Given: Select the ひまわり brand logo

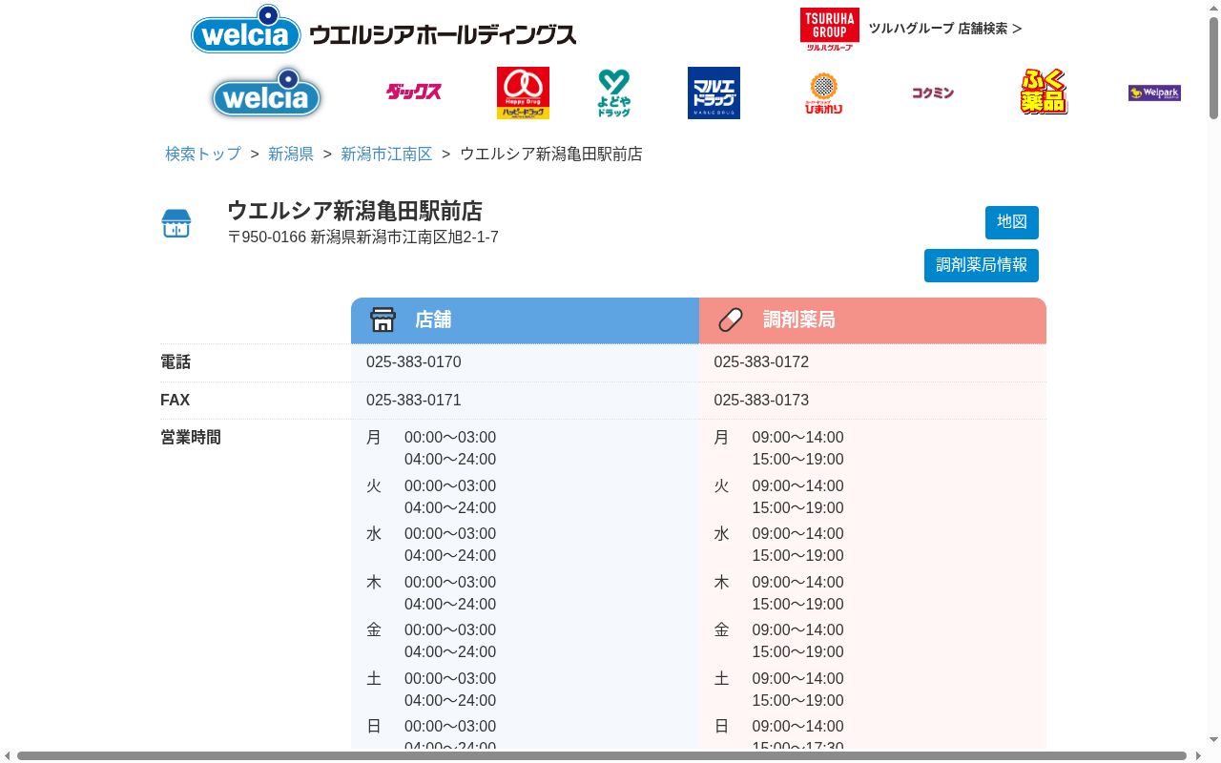Looking at the screenshot, I should (823, 93).
